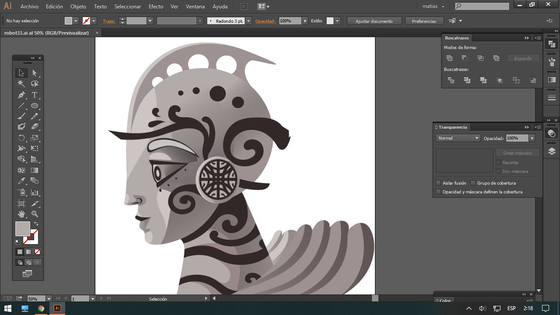Image resolution: width=560 pixels, height=315 pixels.
Task: Select the Gradient tool
Action: click(35, 170)
